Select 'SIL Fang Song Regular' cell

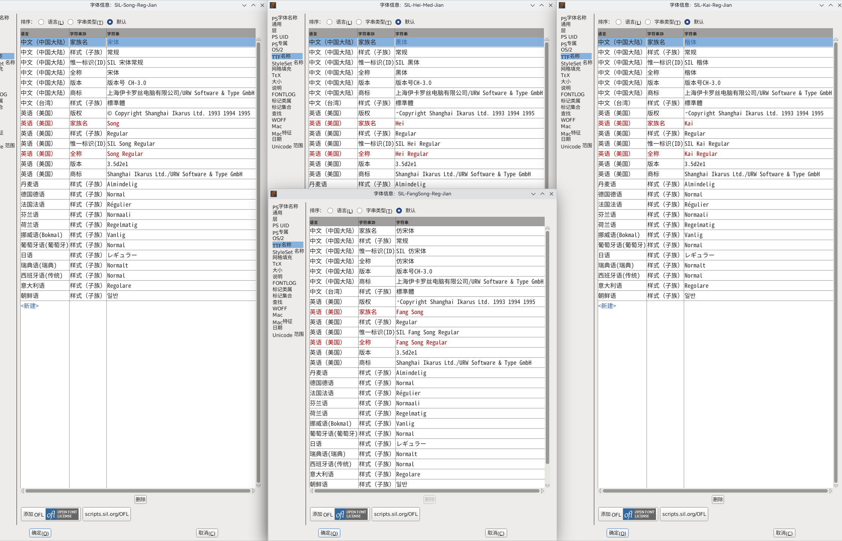(470, 332)
